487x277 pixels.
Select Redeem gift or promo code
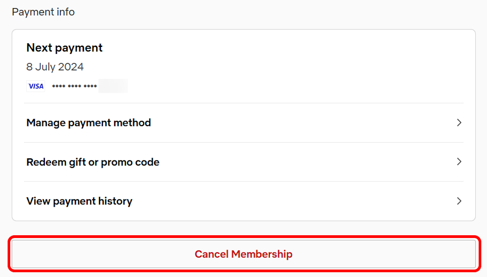click(x=93, y=162)
